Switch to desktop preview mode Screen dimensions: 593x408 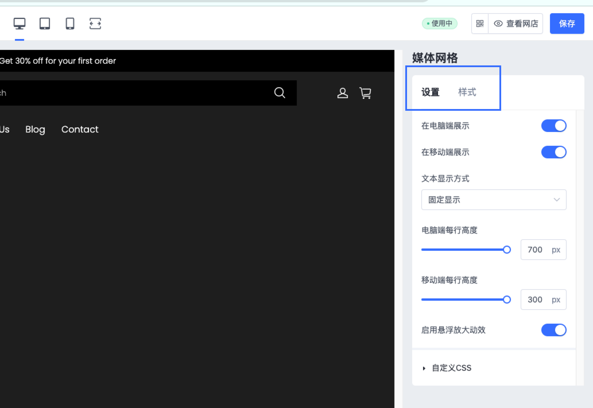click(20, 24)
